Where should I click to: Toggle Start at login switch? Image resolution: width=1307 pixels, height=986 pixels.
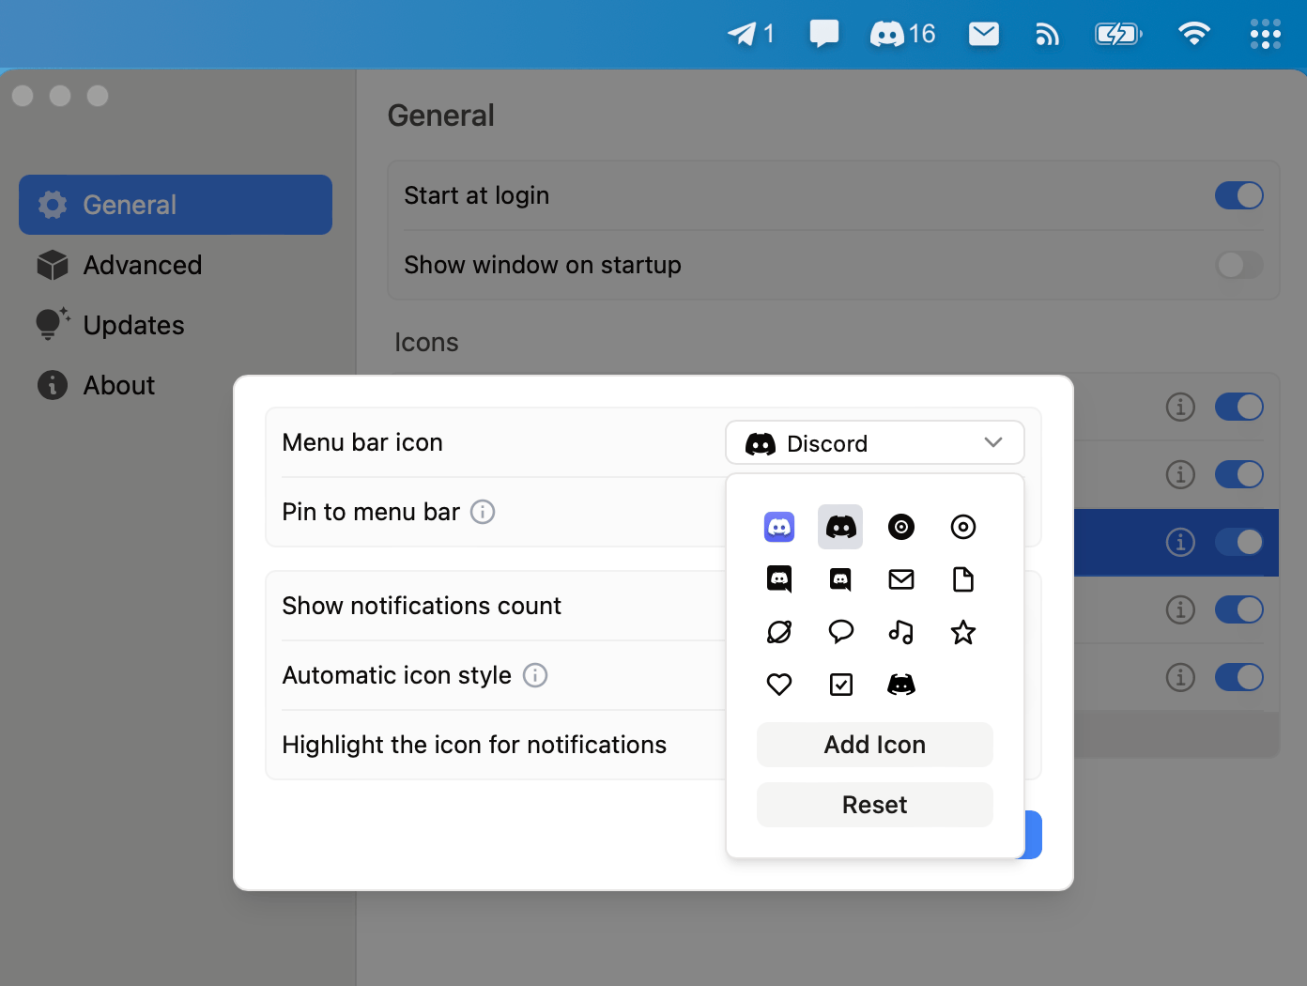coord(1239,195)
